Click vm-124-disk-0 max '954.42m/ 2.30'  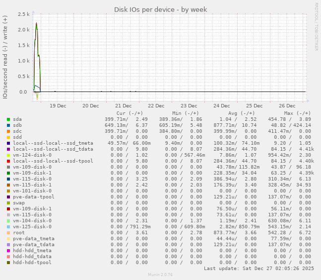point(289,155)
